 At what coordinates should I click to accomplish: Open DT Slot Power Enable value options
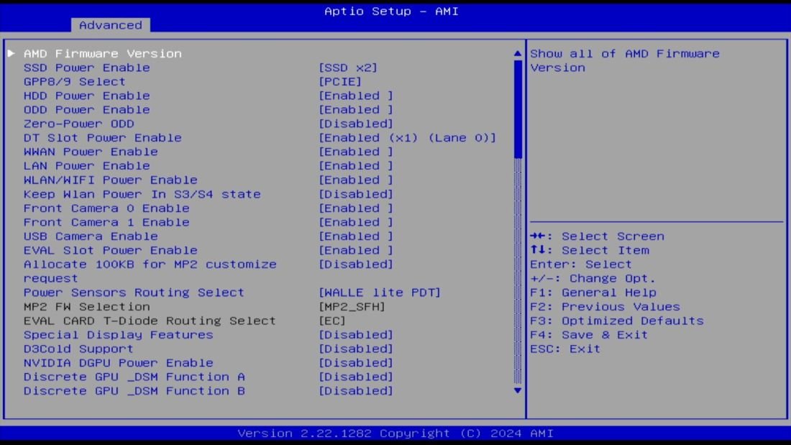click(407, 138)
